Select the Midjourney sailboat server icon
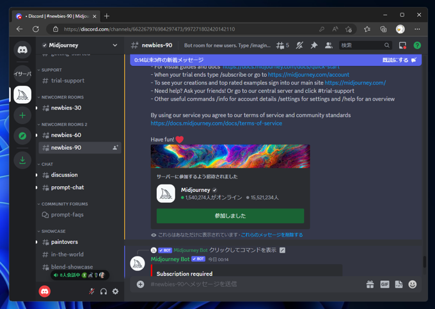 (22, 95)
